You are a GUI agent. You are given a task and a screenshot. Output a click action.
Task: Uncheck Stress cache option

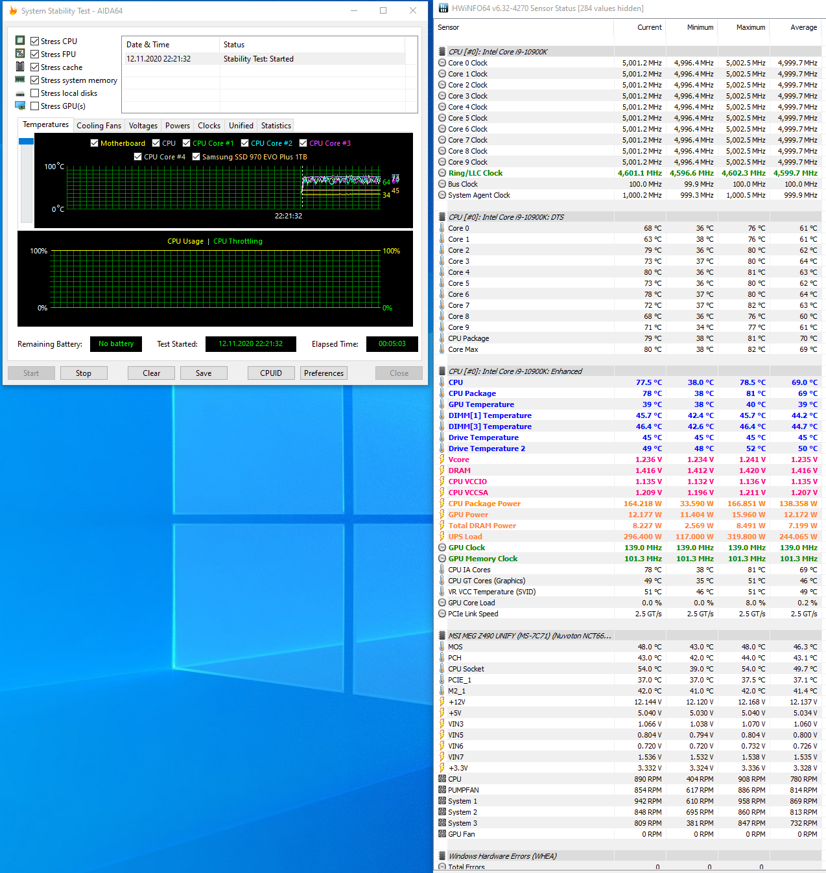35,67
